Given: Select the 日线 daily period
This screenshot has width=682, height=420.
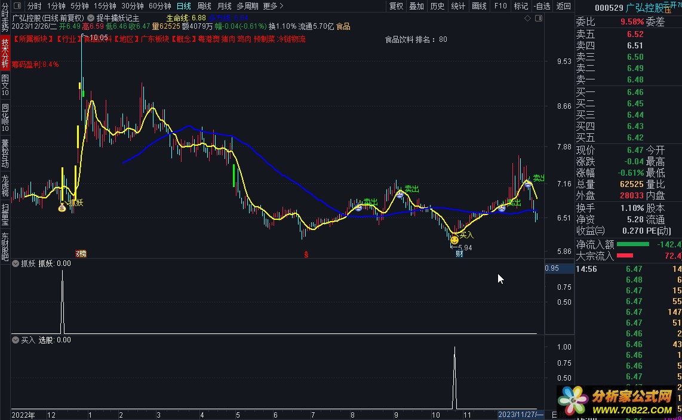Looking at the screenshot, I should (183, 5).
